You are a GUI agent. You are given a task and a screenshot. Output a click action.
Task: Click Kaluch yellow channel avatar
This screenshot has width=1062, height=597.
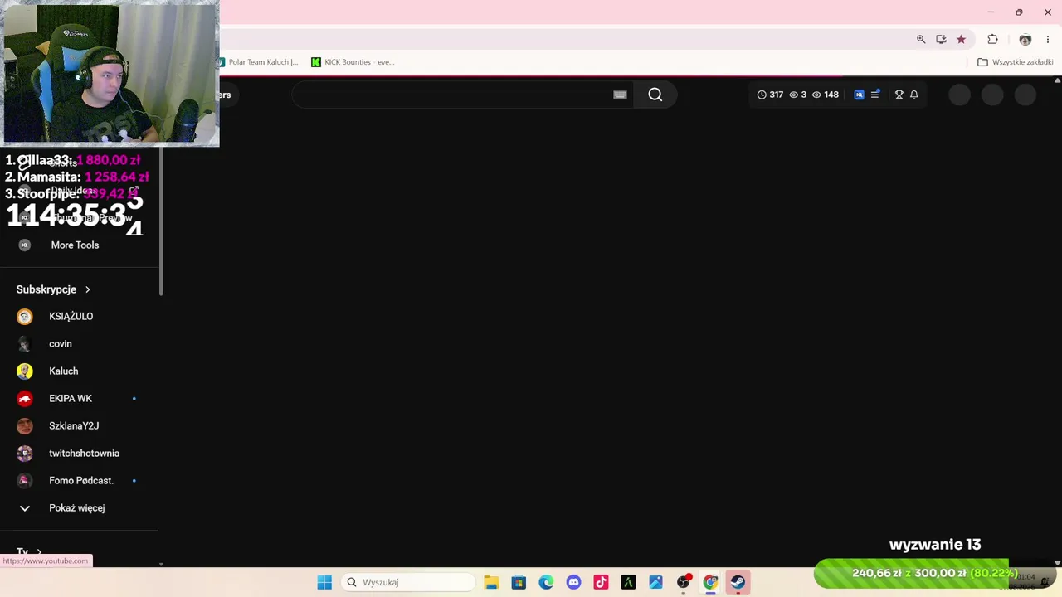(25, 371)
